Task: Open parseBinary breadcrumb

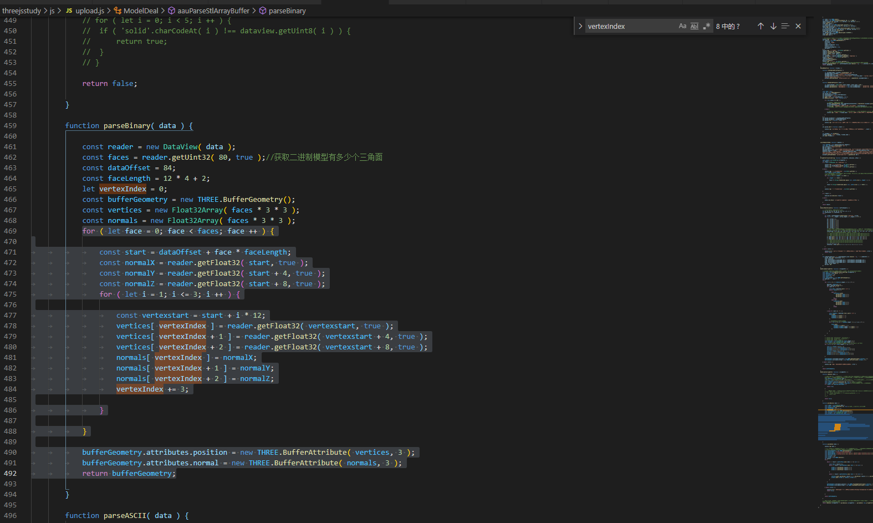Action: point(287,11)
